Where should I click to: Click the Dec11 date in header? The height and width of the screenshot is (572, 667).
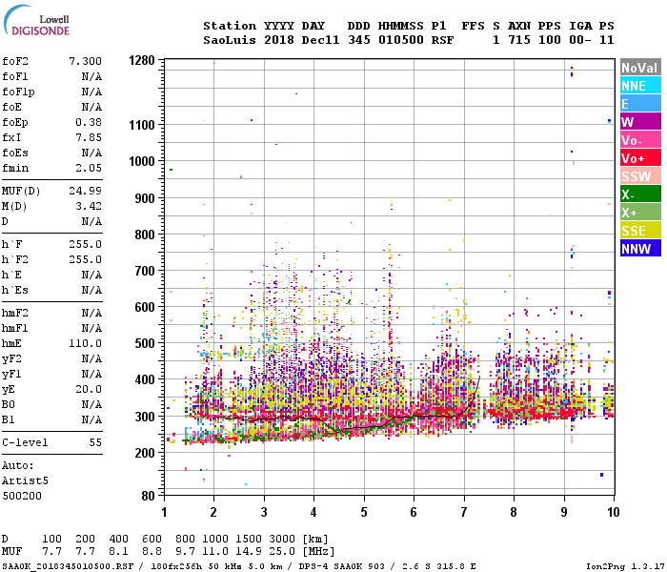(320, 40)
